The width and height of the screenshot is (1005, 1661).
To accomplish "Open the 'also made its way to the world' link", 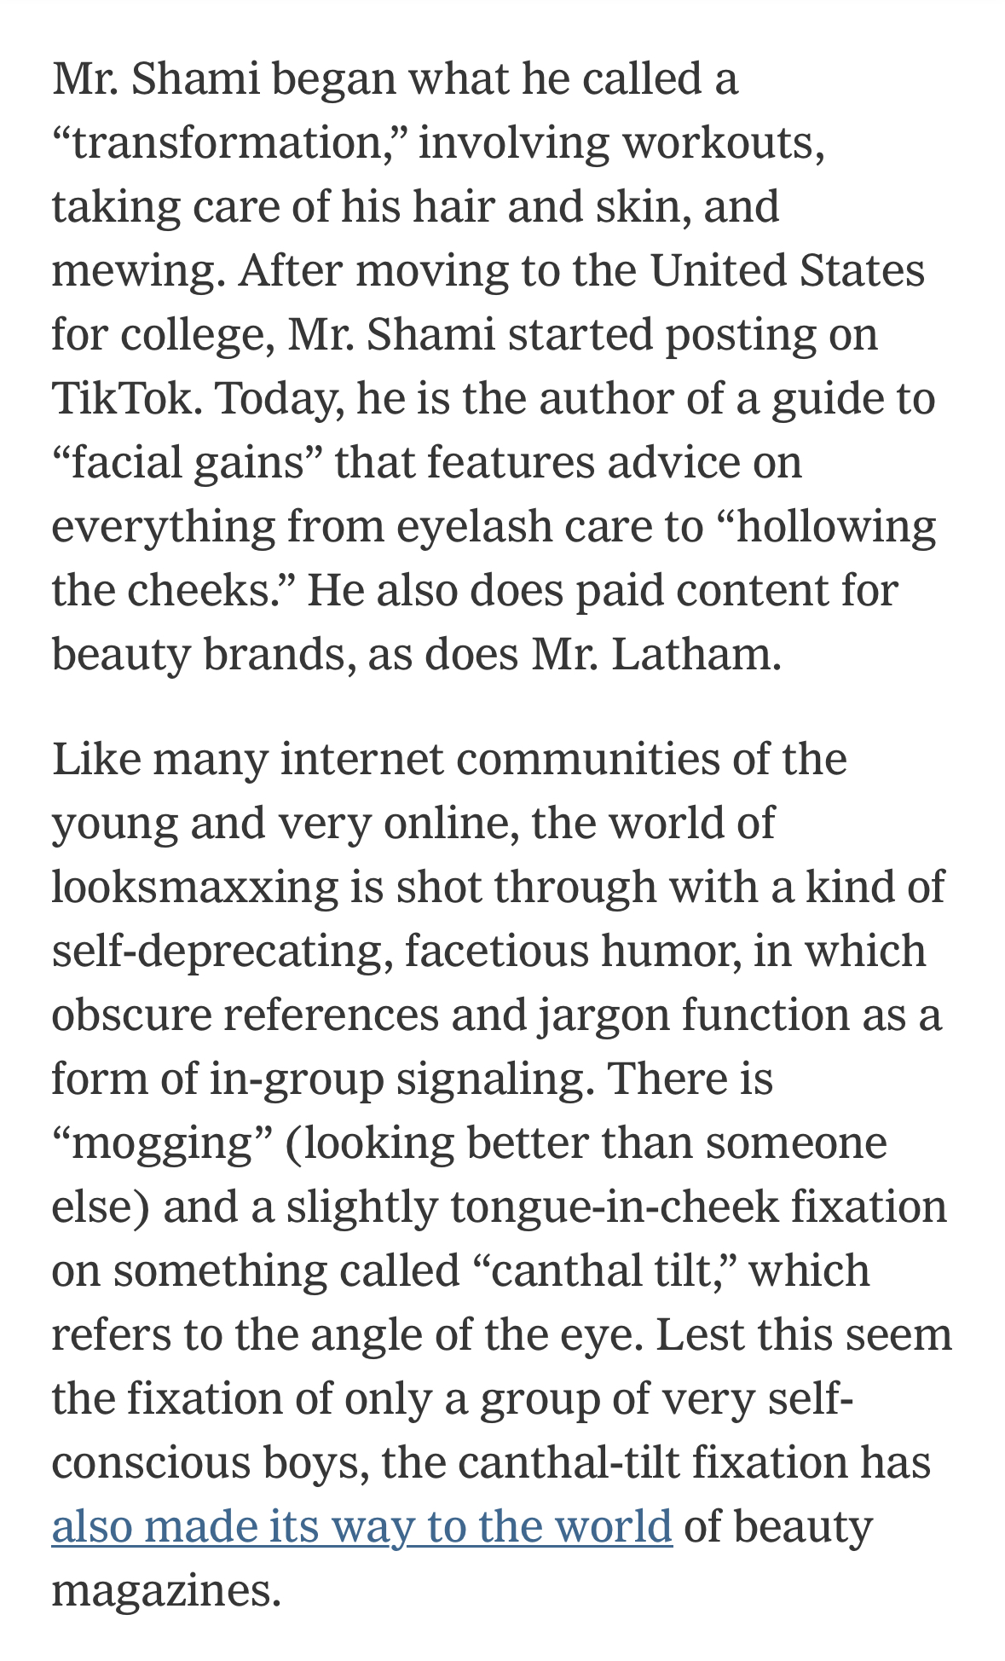I will pyautogui.click(x=361, y=1526).
